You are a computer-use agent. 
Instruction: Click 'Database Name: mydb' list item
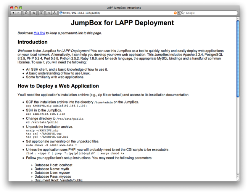point(52,169)
